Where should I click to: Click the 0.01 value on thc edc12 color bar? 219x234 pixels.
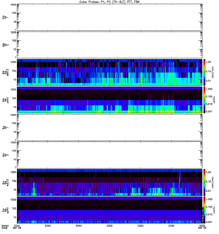click(208, 191)
